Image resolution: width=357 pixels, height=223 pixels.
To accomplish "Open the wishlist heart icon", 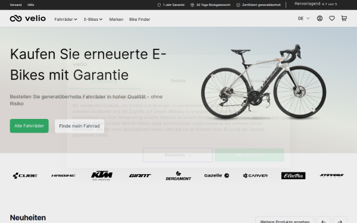I will [x=332, y=18].
